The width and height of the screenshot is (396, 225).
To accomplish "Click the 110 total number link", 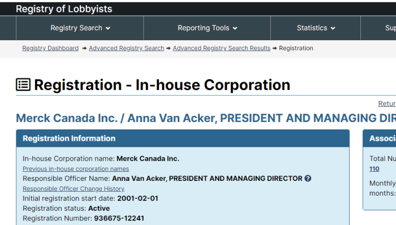I will (375, 168).
